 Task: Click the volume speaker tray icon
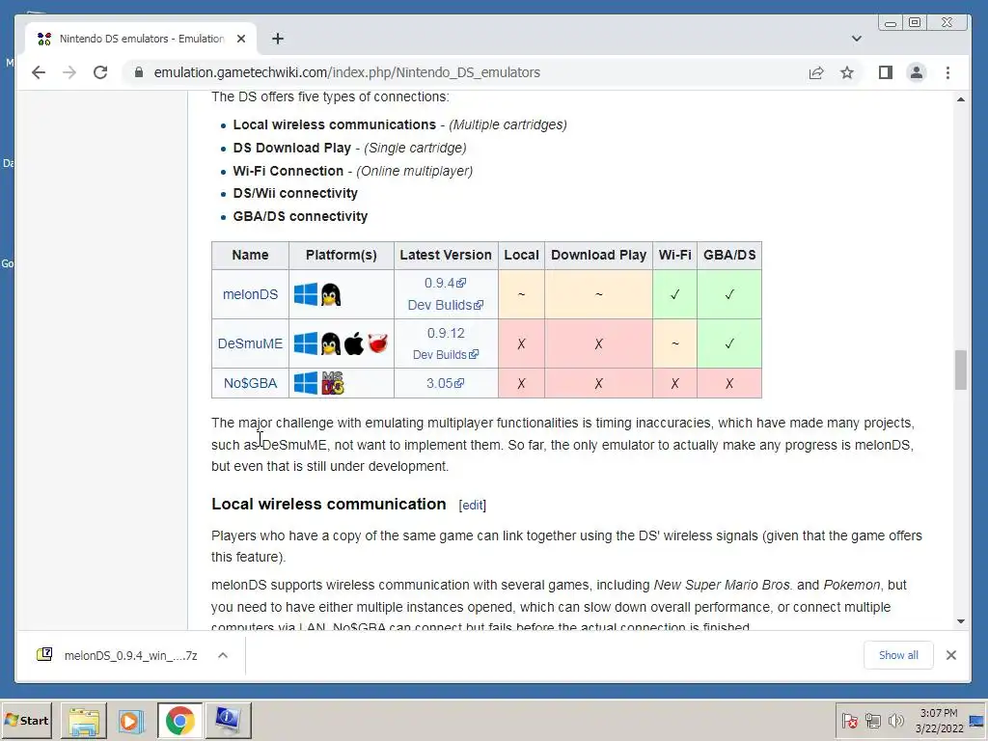click(x=895, y=721)
